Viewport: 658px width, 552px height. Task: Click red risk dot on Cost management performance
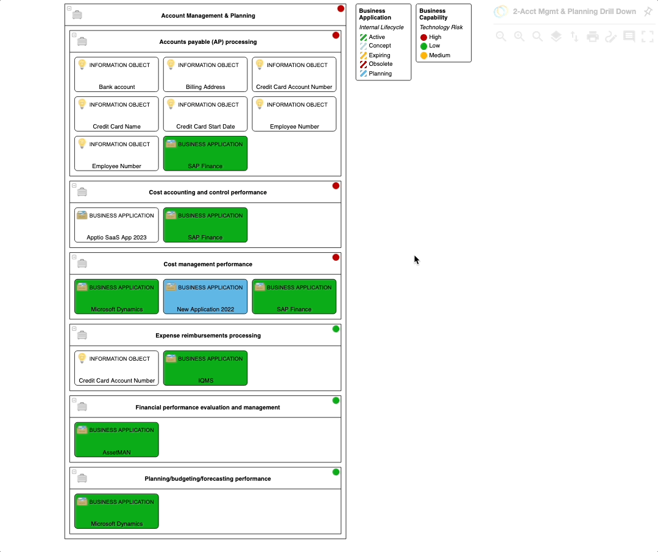coord(336,257)
